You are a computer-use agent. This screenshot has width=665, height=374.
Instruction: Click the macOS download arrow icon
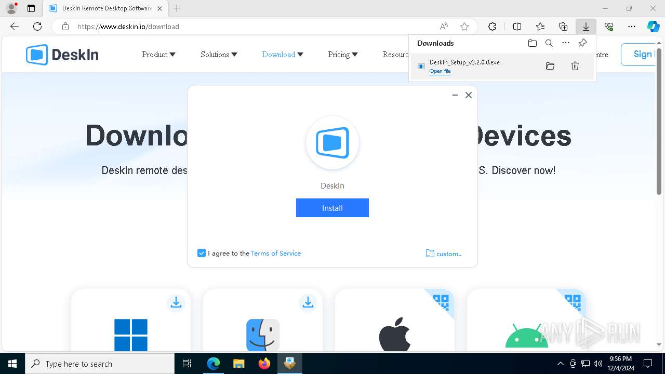308,302
